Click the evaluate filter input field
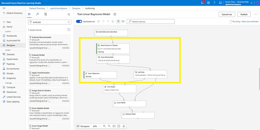Viewport: 260px width, 130px height. pos(50,22)
